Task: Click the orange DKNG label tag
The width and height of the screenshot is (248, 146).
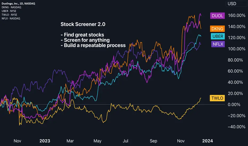Action: pos(217,29)
